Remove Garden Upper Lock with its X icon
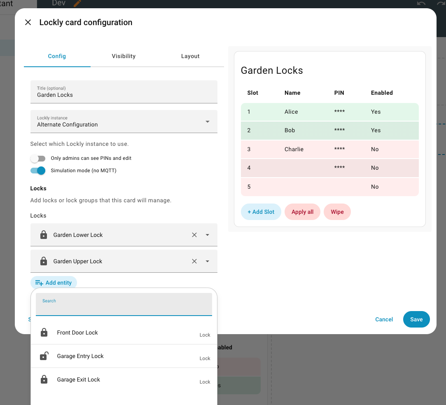 point(194,261)
